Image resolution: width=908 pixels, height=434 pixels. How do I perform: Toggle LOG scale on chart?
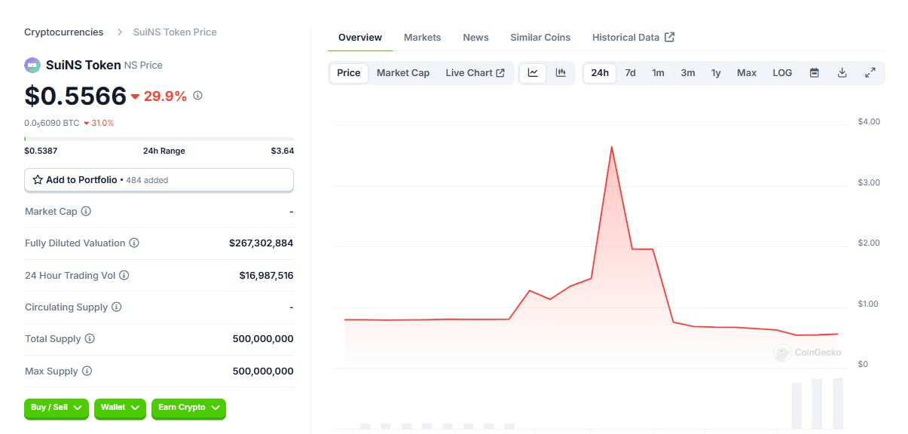(782, 73)
